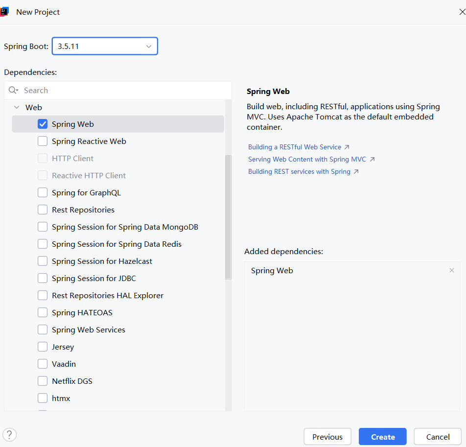Click Spring Web in added dependencies list

pyautogui.click(x=272, y=270)
